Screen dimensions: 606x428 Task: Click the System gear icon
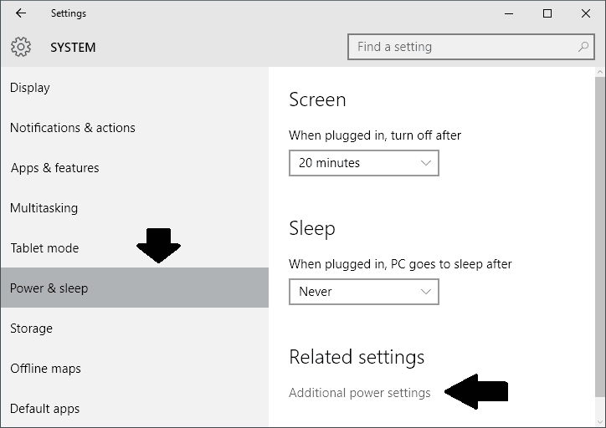click(x=21, y=47)
